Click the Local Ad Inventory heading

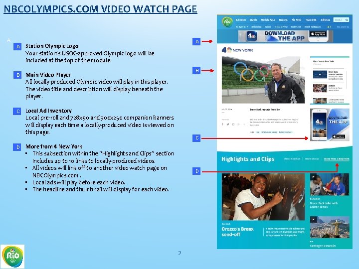[x=48, y=111]
